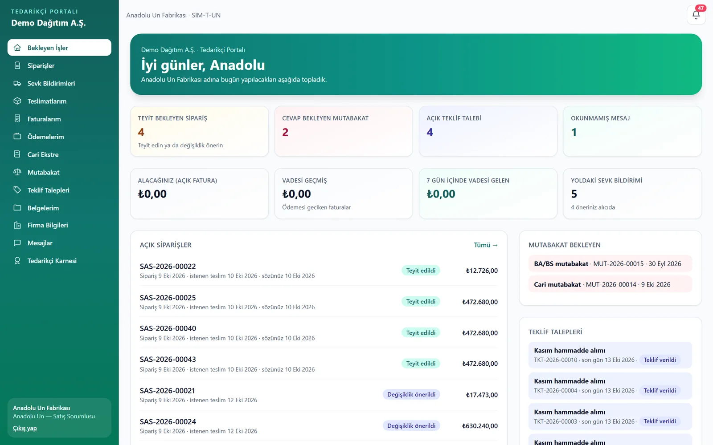The width and height of the screenshot is (713, 445).
Task: Click the Teklif Talepleri tag icon
Action: [x=17, y=190]
